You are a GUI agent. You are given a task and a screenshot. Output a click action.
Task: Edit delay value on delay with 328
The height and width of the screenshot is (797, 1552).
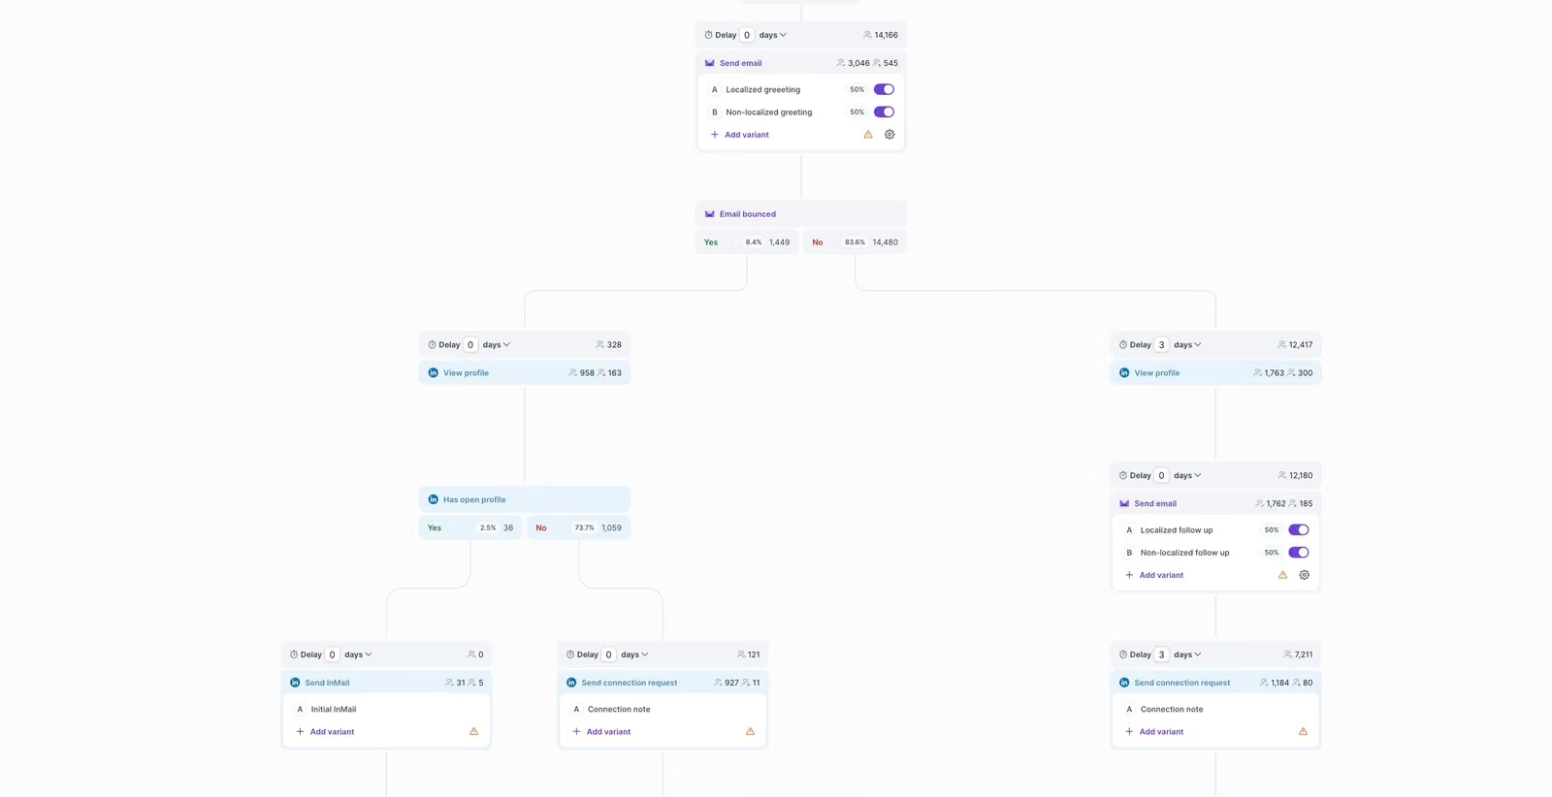coord(470,344)
